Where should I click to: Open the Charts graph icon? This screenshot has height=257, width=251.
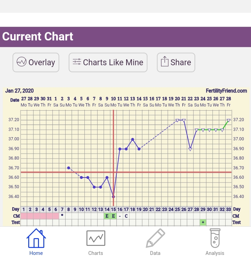96,238
